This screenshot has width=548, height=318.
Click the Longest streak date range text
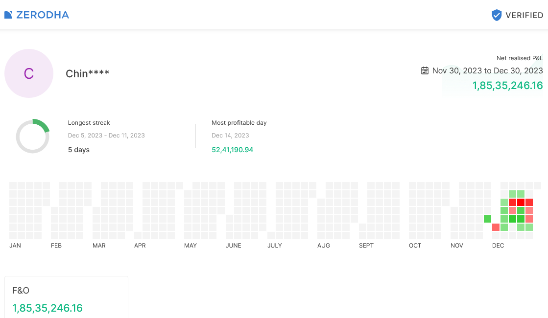(106, 136)
